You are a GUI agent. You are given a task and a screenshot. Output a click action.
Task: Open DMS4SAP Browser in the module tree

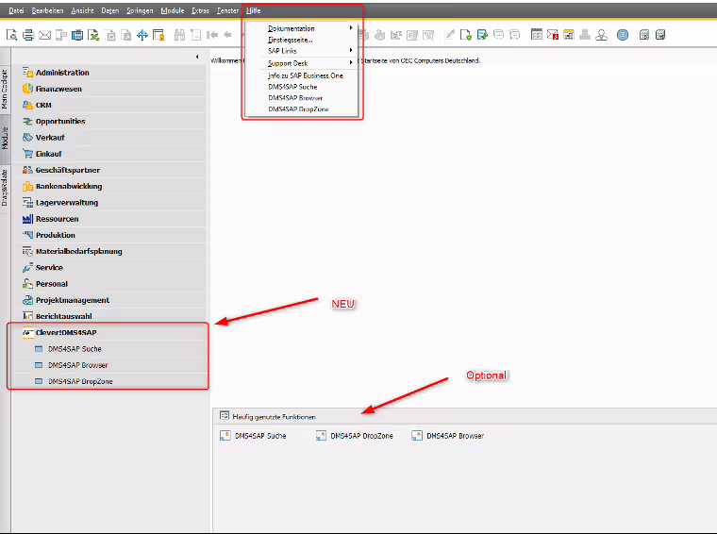coord(78,365)
